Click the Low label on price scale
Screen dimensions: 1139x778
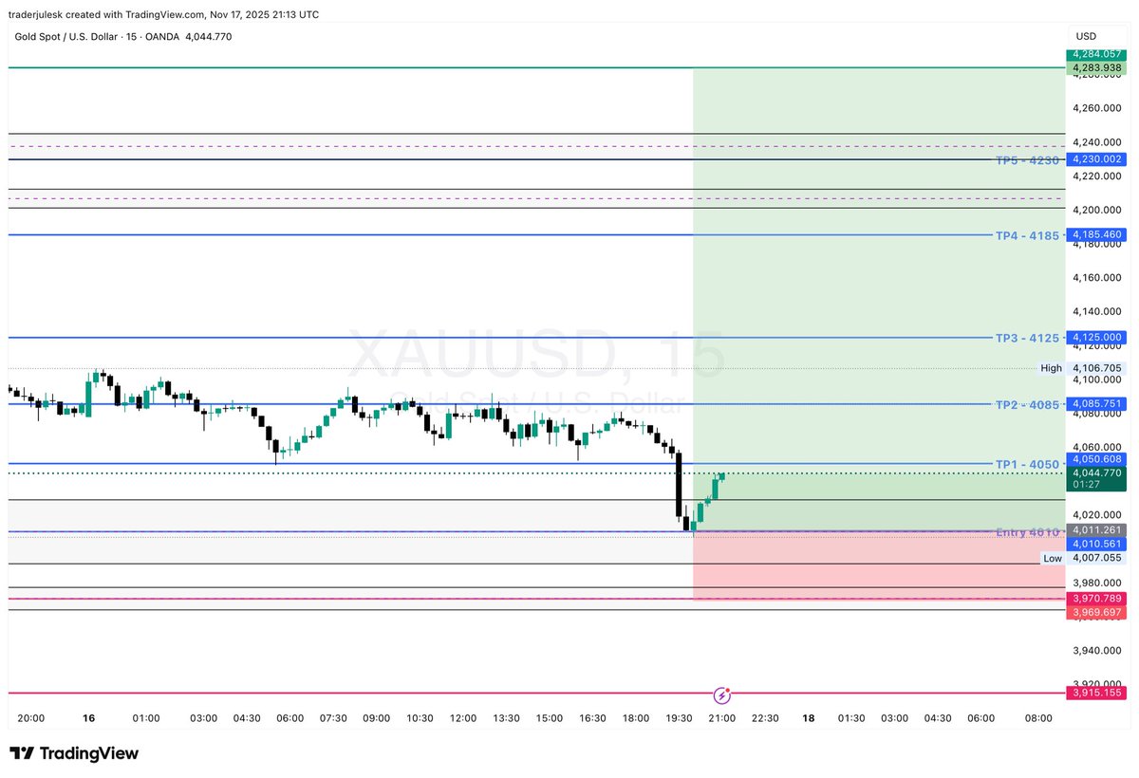tap(1053, 559)
